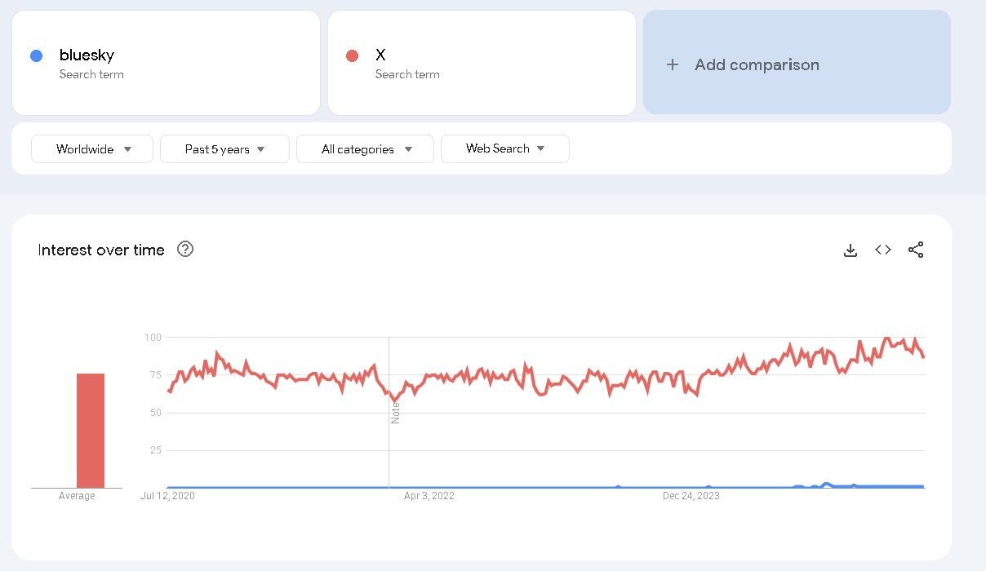Click the Note marker on the chart
Screen dimensions: 986x571
click(395, 412)
